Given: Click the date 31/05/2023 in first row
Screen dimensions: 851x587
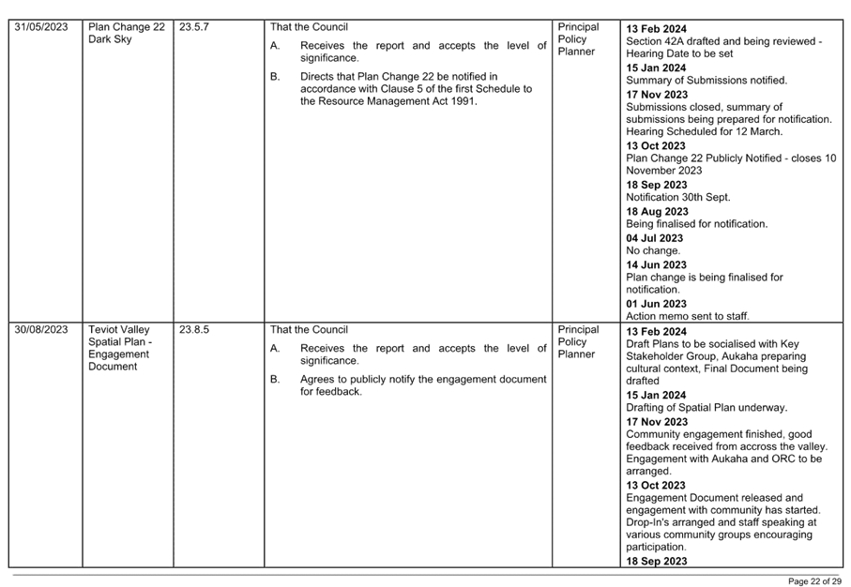Looking at the screenshot, I should coord(39,27).
